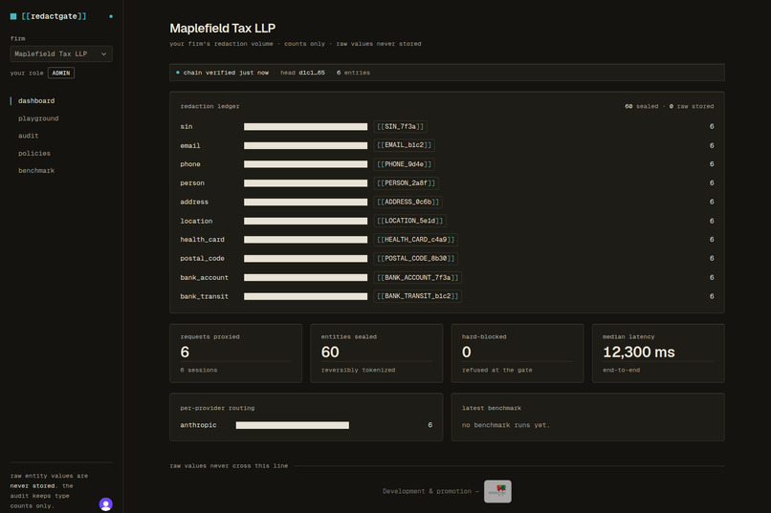Click the 'per-provider routing' panel title

pos(217,408)
